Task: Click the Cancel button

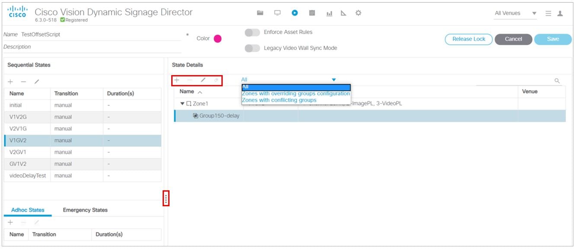Action: (x=513, y=39)
